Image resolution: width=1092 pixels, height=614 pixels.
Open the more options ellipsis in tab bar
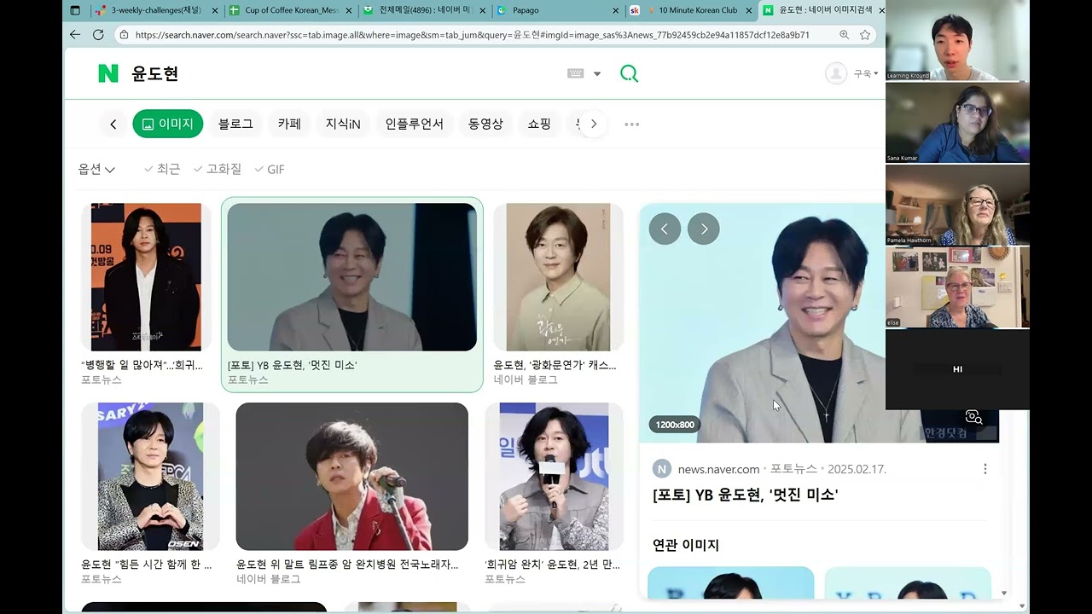click(631, 125)
